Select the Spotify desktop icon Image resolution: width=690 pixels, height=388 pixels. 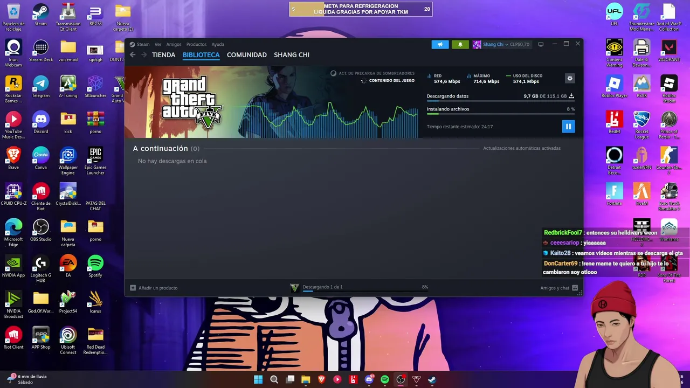[x=95, y=267]
